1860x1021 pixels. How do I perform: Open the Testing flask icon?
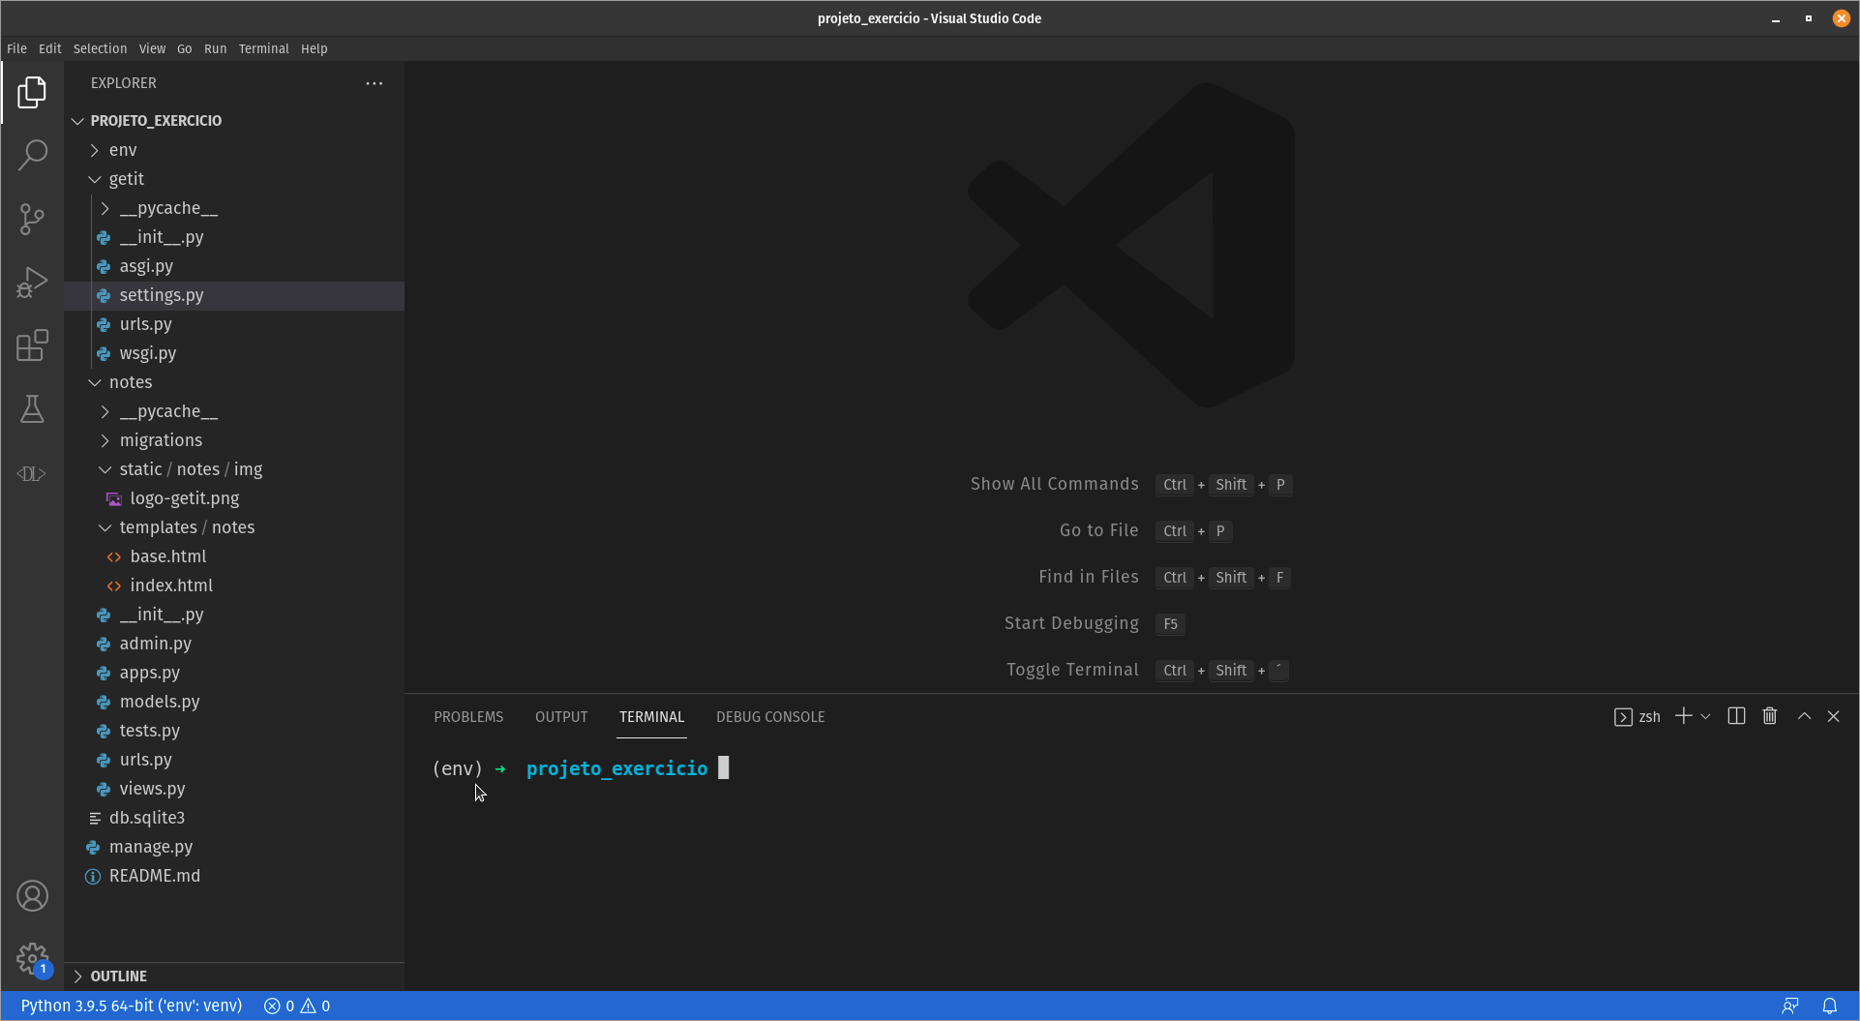[x=32, y=409]
